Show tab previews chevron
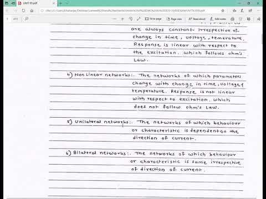 67,3
